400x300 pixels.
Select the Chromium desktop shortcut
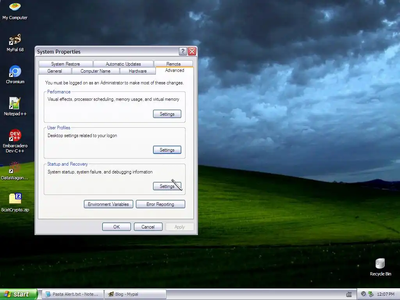tap(15, 75)
